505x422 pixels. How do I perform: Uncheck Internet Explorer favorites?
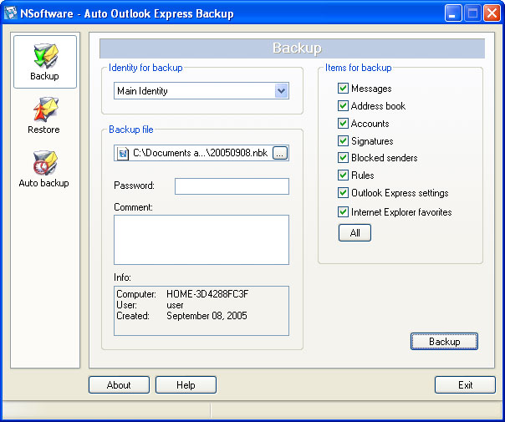click(x=343, y=212)
